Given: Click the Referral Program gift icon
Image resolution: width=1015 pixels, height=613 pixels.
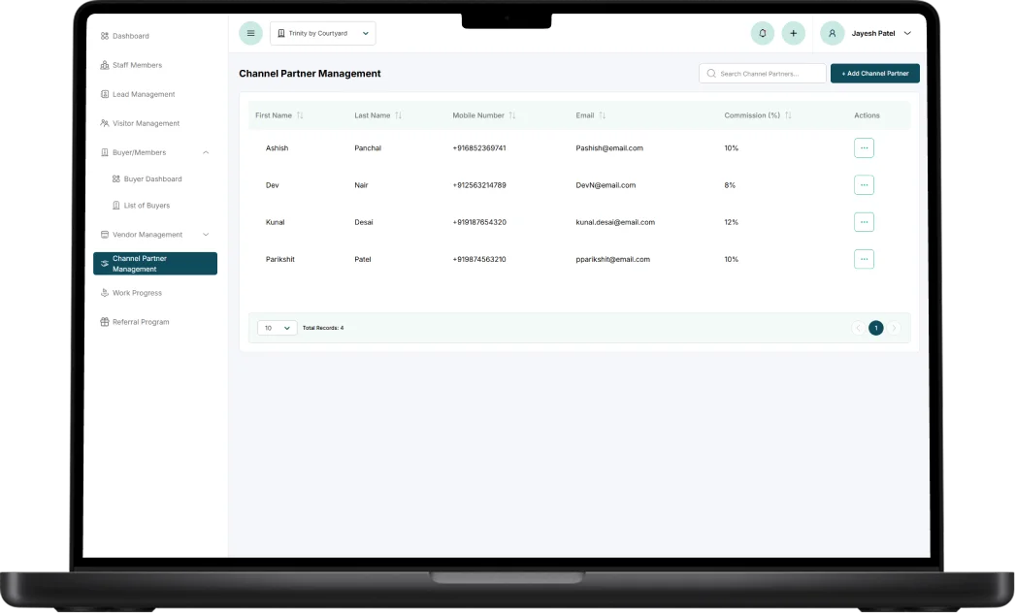Looking at the screenshot, I should [x=104, y=322].
